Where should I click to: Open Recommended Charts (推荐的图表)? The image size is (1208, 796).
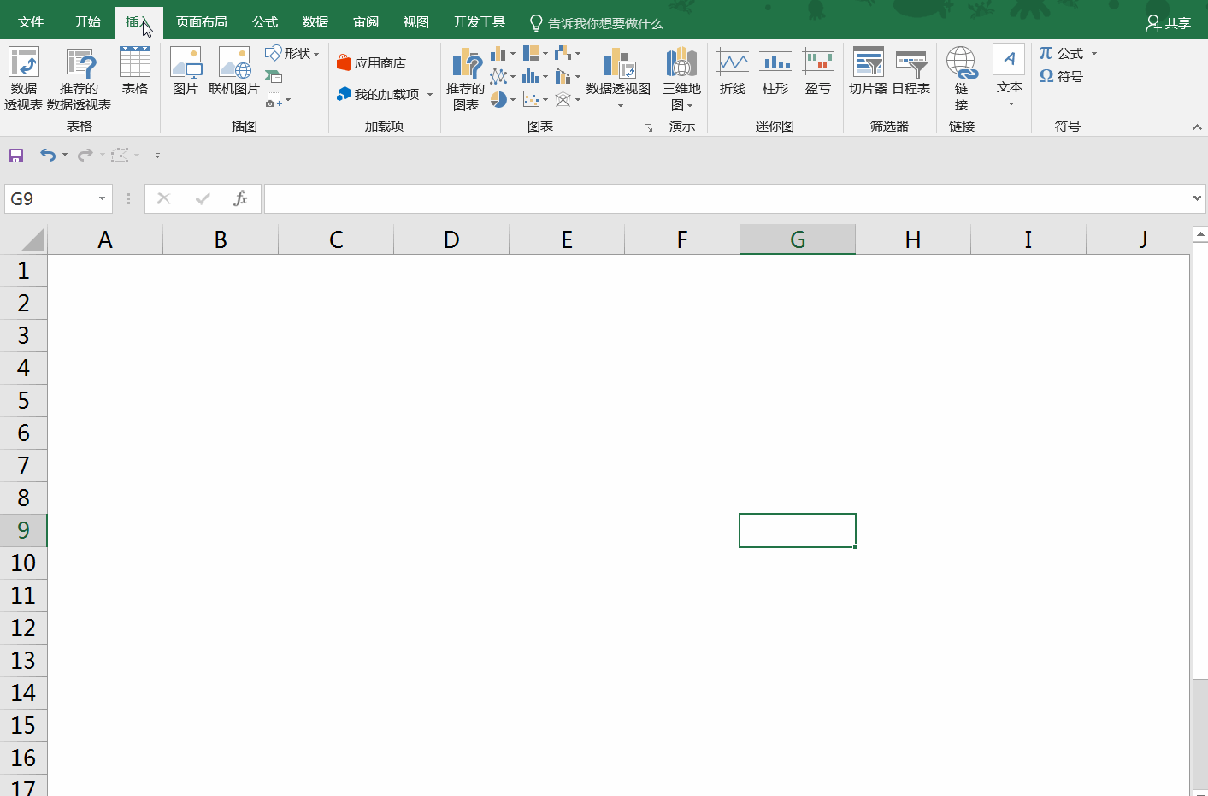[465, 79]
